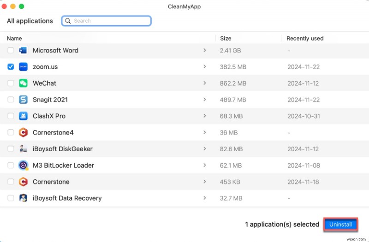Uncheck the zoom.us checkbox
369x242 pixels.
tap(11, 67)
